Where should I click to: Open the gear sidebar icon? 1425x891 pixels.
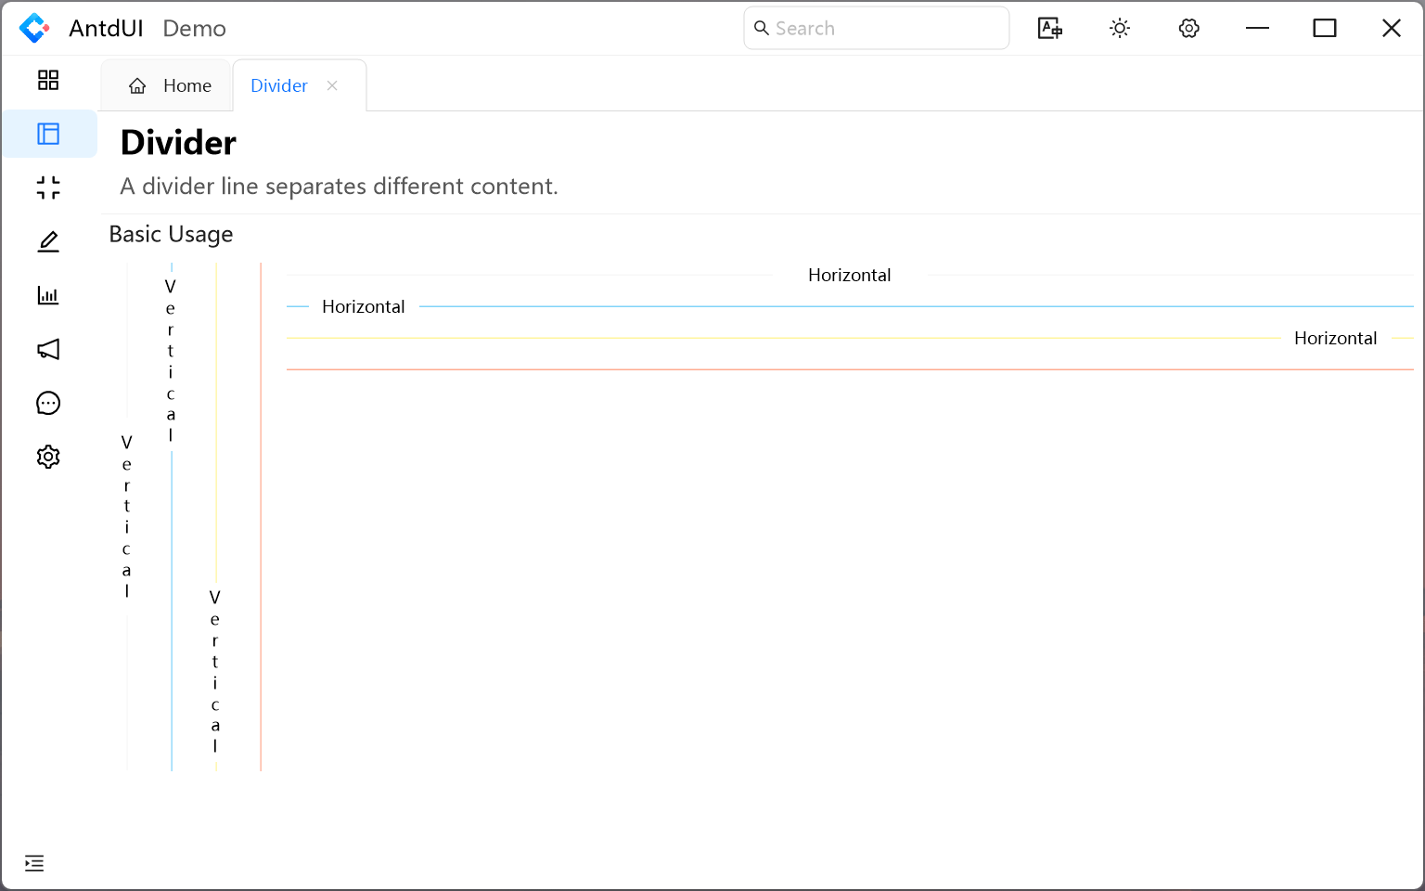[48, 457]
